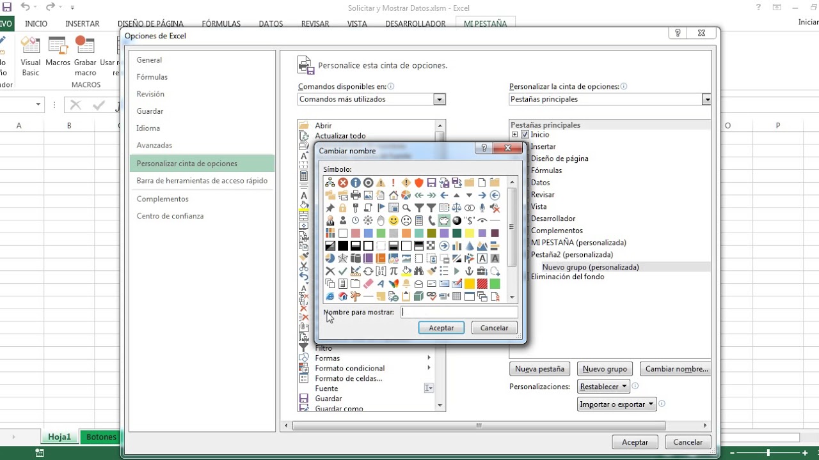The width and height of the screenshot is (819, 460).
Task: Choose the blue information circle symbol
Action: pos(356,183)
